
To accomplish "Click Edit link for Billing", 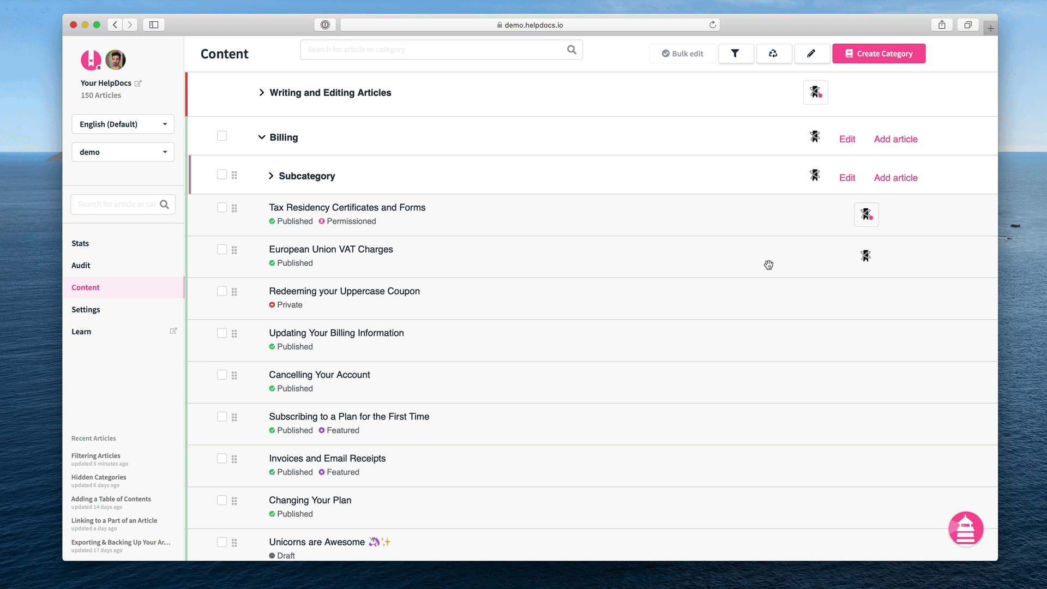I will coord(847,139).
